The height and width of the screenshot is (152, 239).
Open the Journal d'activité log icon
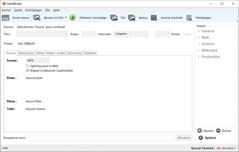(x=154, y=18)
